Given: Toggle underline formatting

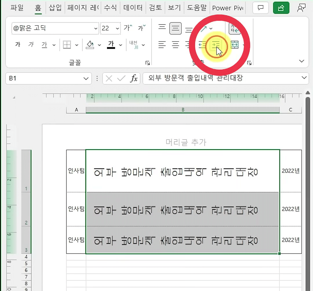Looking at the screenshot, I should (44, 44).
